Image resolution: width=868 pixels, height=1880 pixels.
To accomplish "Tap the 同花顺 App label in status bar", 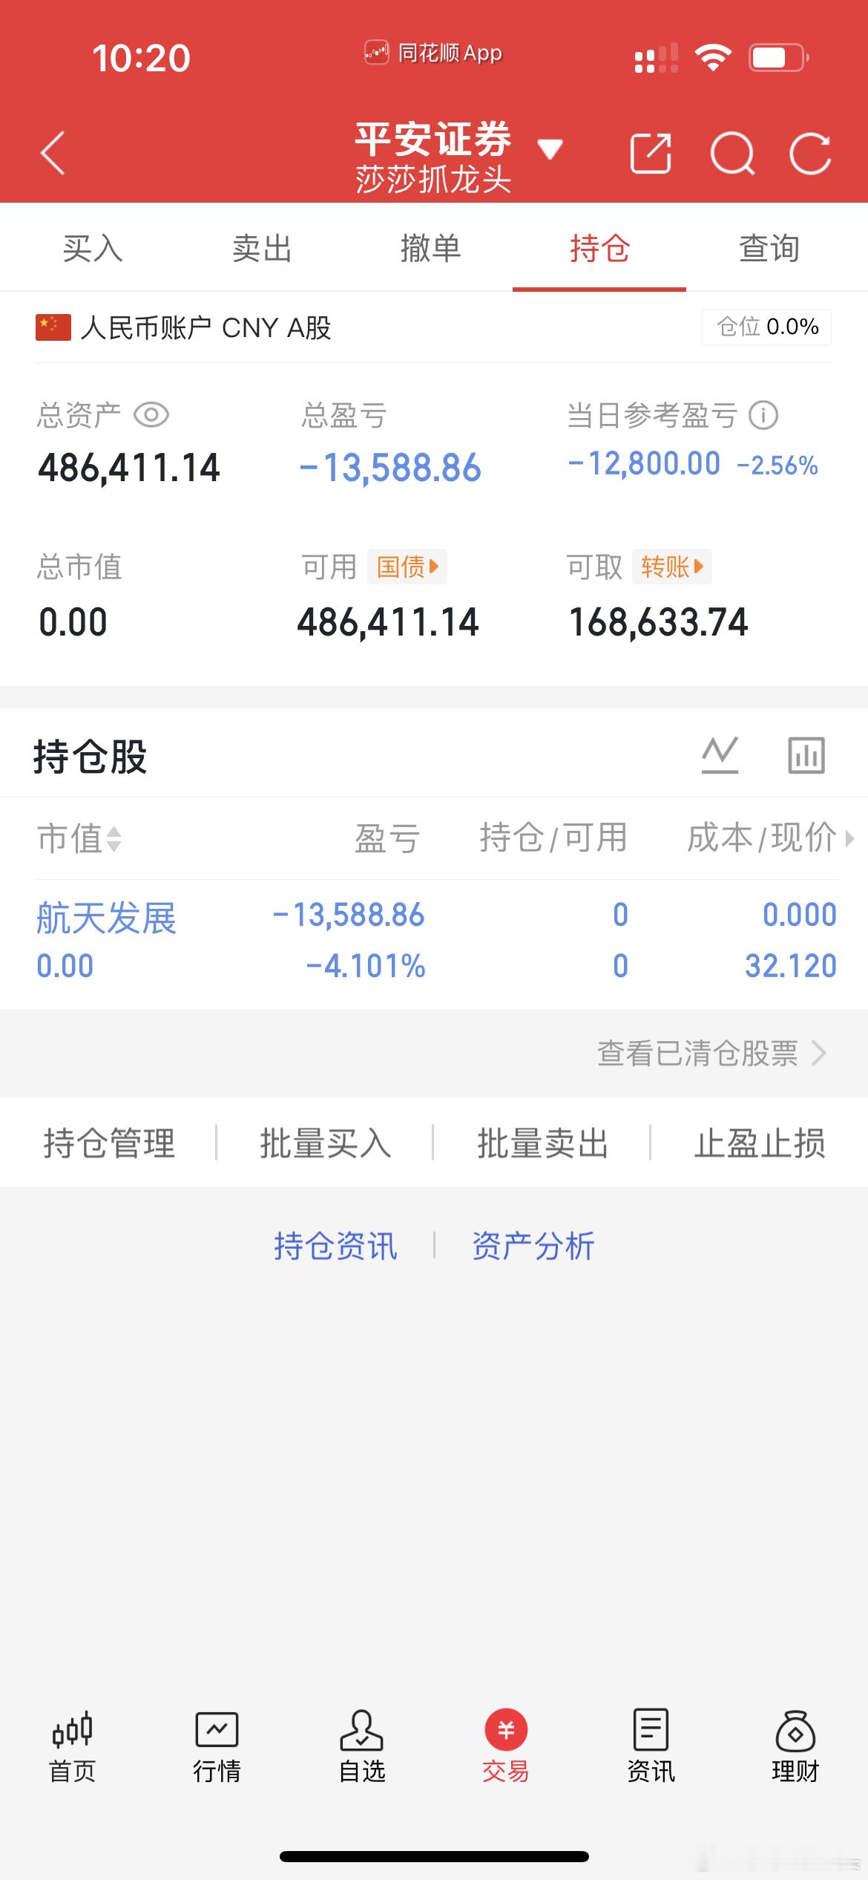I will point(433,53).
